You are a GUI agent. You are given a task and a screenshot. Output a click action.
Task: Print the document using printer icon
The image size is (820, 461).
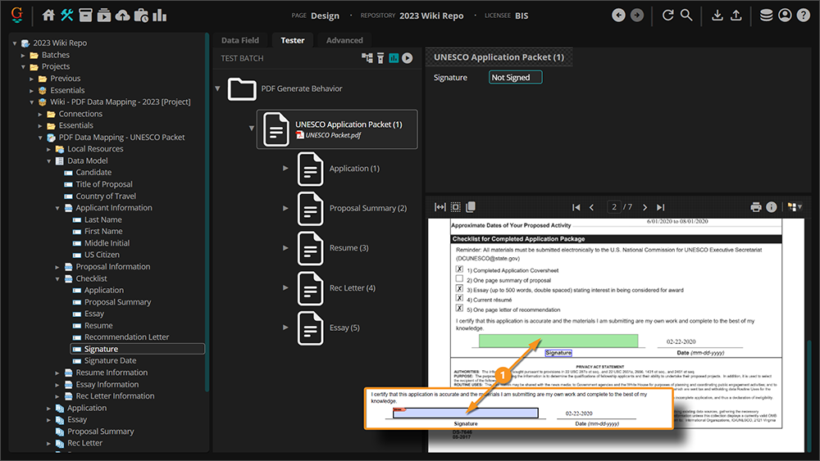click(756, 207)
